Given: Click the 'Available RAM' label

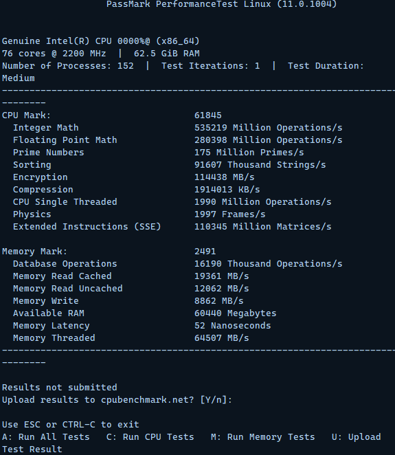Looking at the screenshot, I should tap(49, 313).
